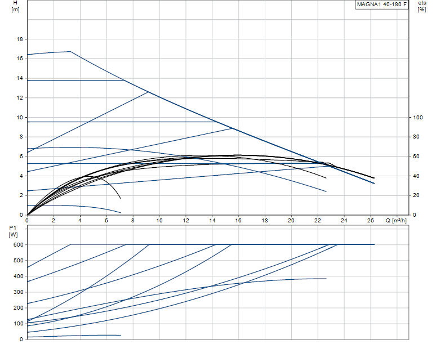Click the right end of 600 W power line
The height and width of the screenshot is (344, 436).
tap(374, 244)
